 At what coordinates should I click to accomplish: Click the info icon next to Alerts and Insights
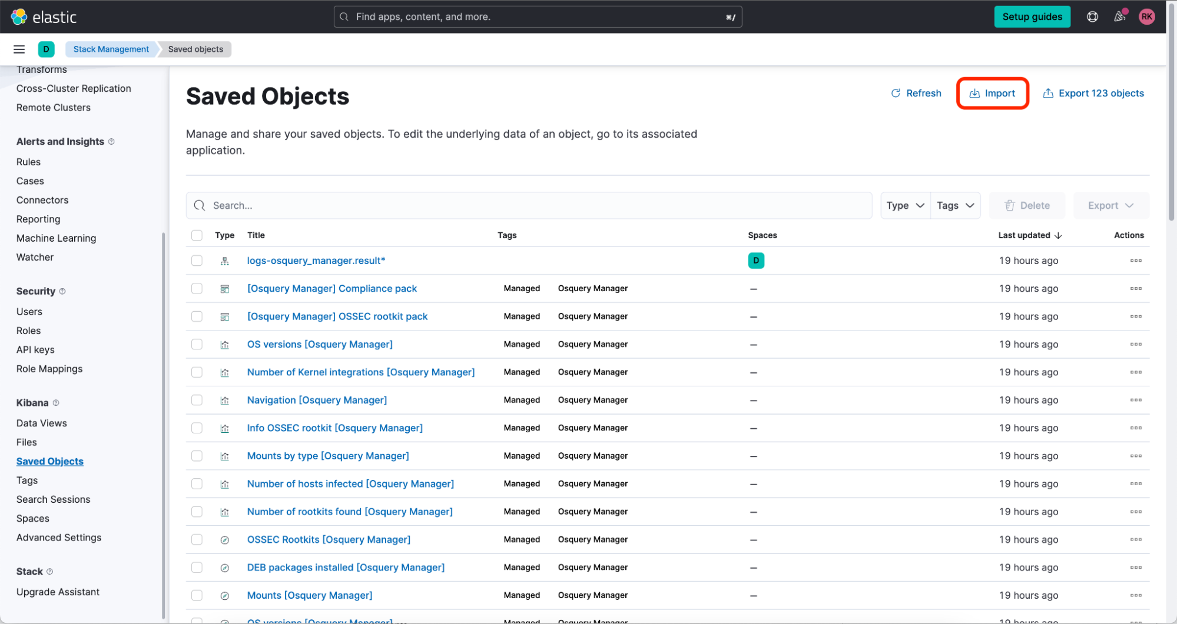pos(111,142)
